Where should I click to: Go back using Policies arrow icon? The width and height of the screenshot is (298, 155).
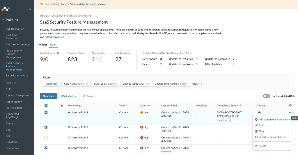pyautogui.click(x=3, y=19)
